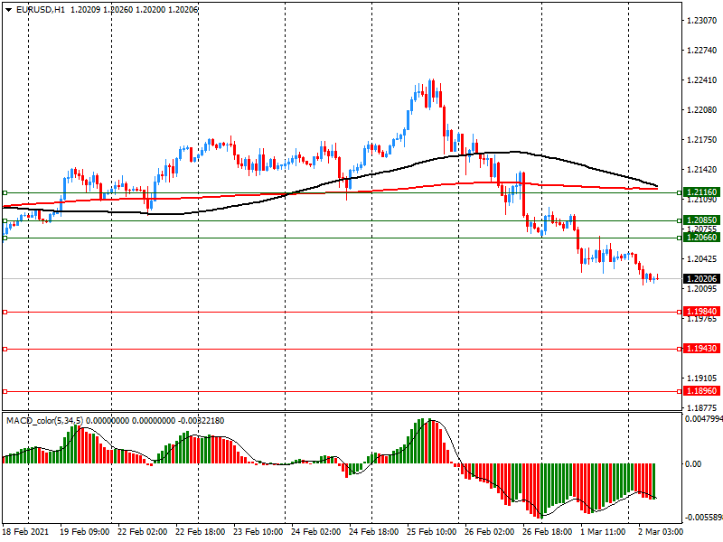Click the 18 Feb 2021 date label
Screen dimensions: 723x542
coord(26,532)
